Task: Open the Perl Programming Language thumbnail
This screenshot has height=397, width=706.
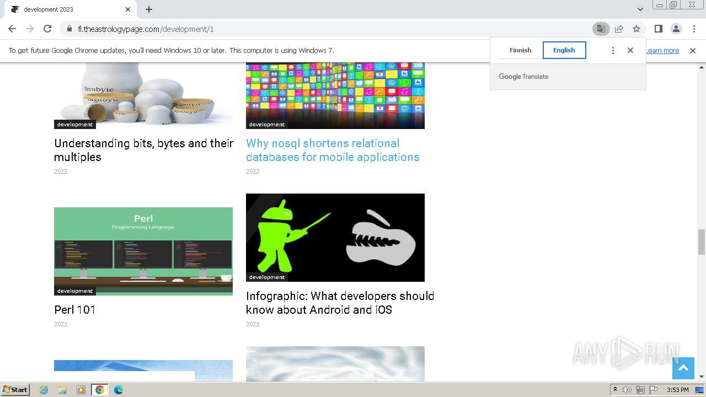Action: 143,251
